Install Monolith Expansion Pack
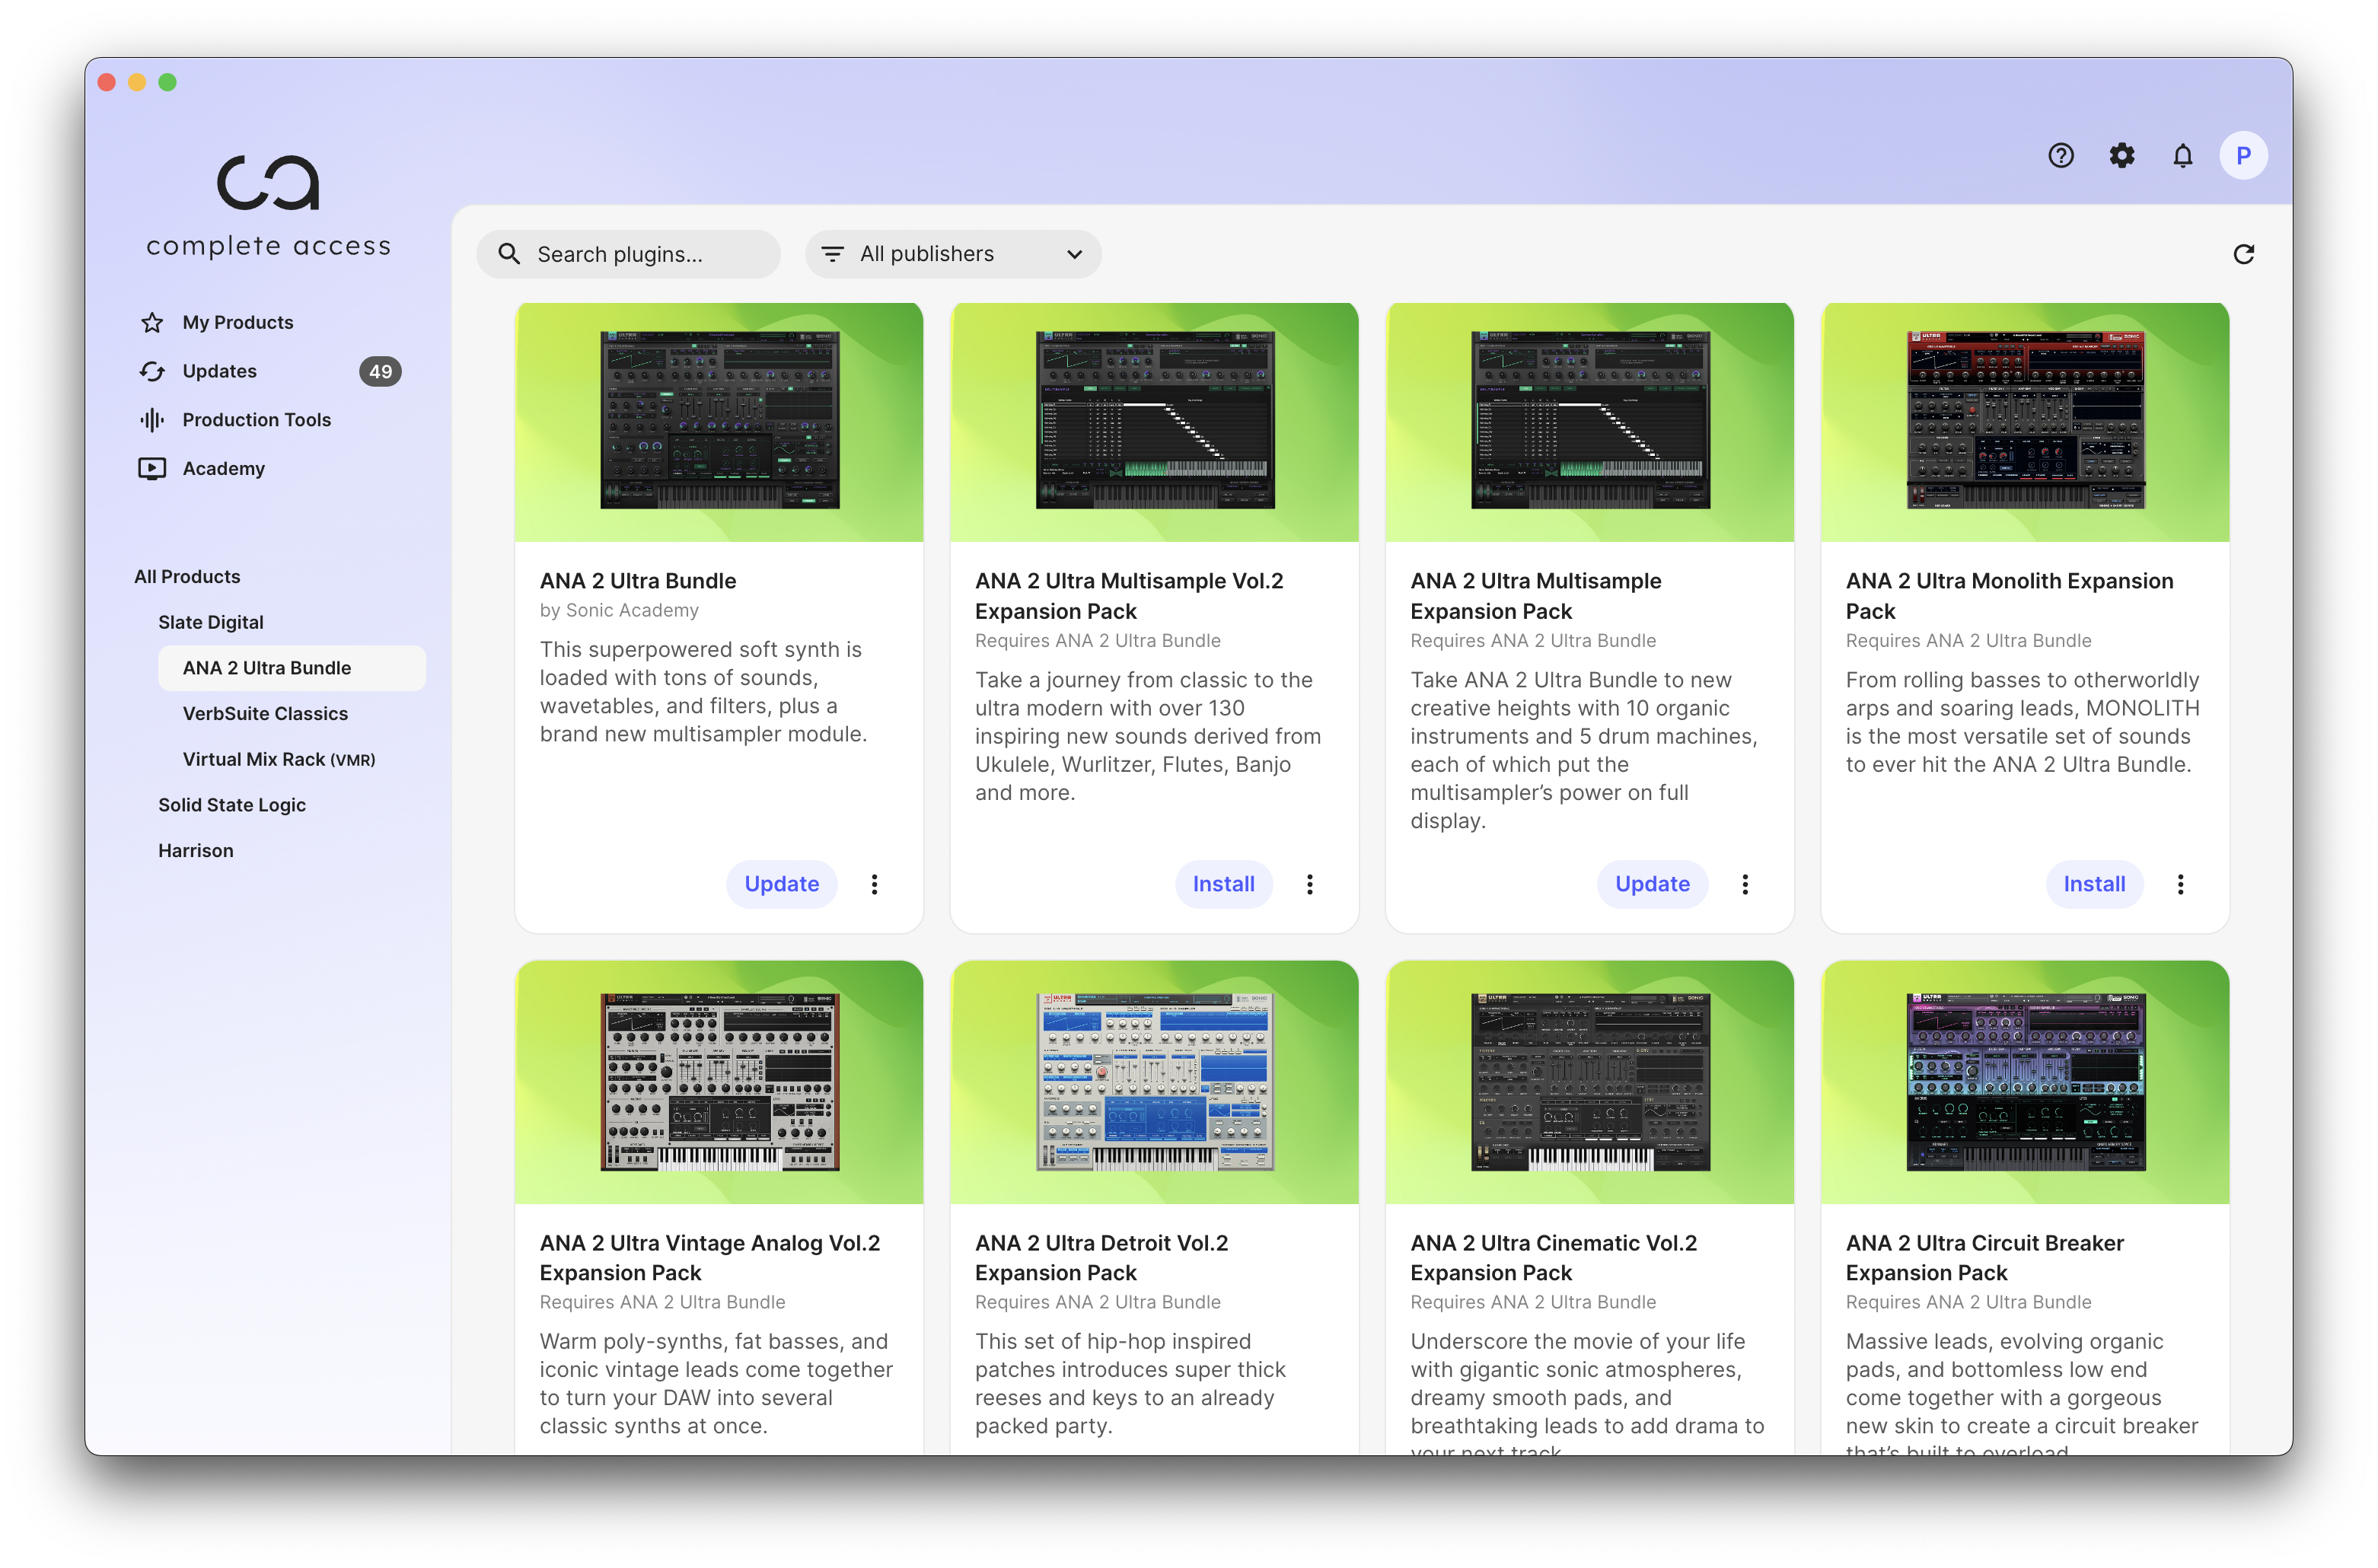2378x1568 pixels. [x=2094, y=884]
